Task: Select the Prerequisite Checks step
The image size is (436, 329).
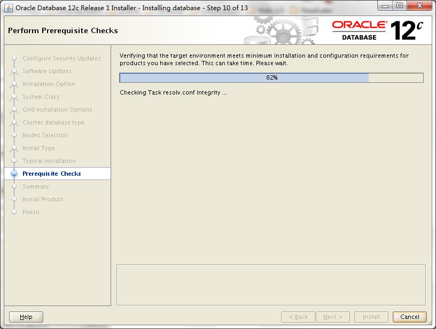Action: (x=52, y=174)
